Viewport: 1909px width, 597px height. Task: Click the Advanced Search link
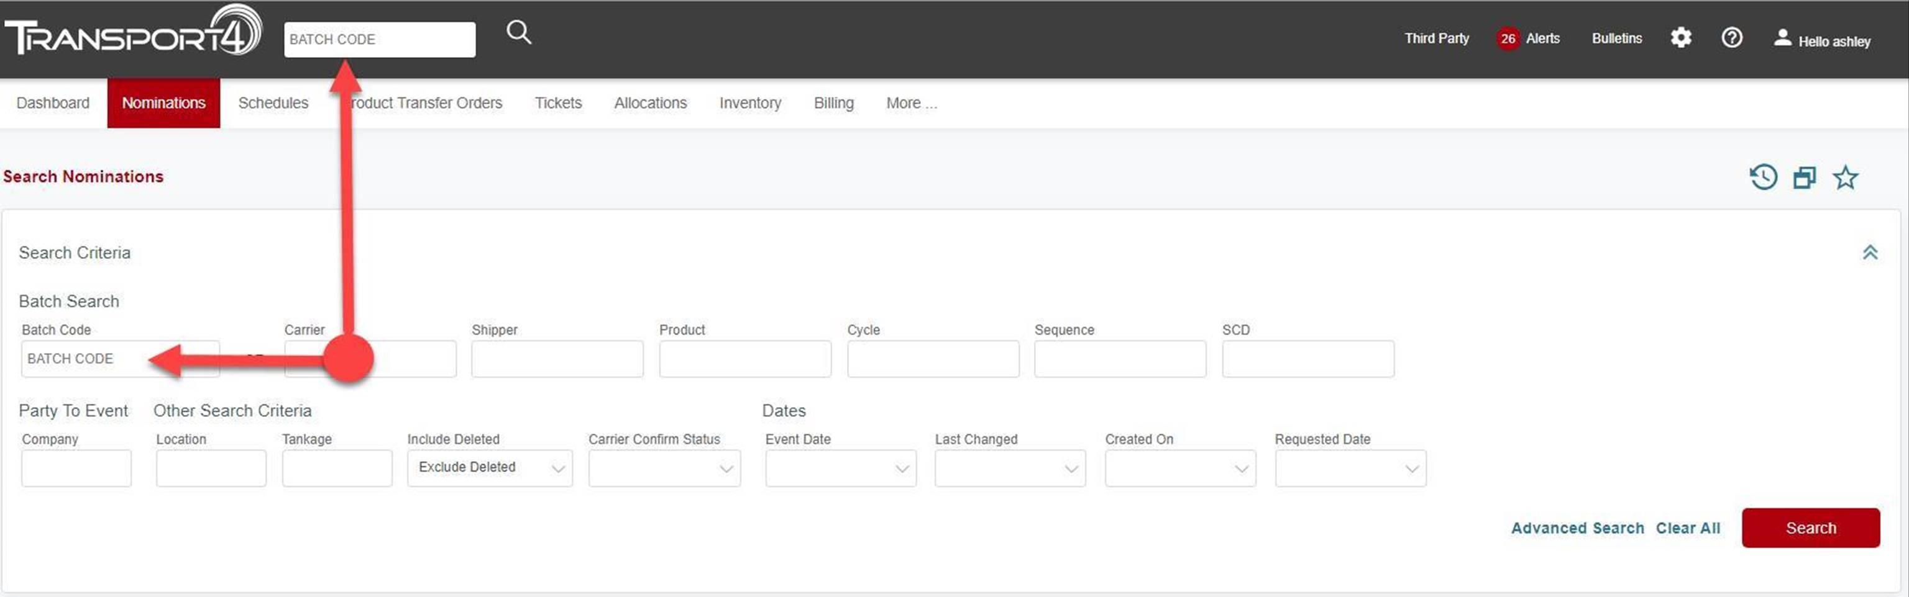click(1577, 527)
